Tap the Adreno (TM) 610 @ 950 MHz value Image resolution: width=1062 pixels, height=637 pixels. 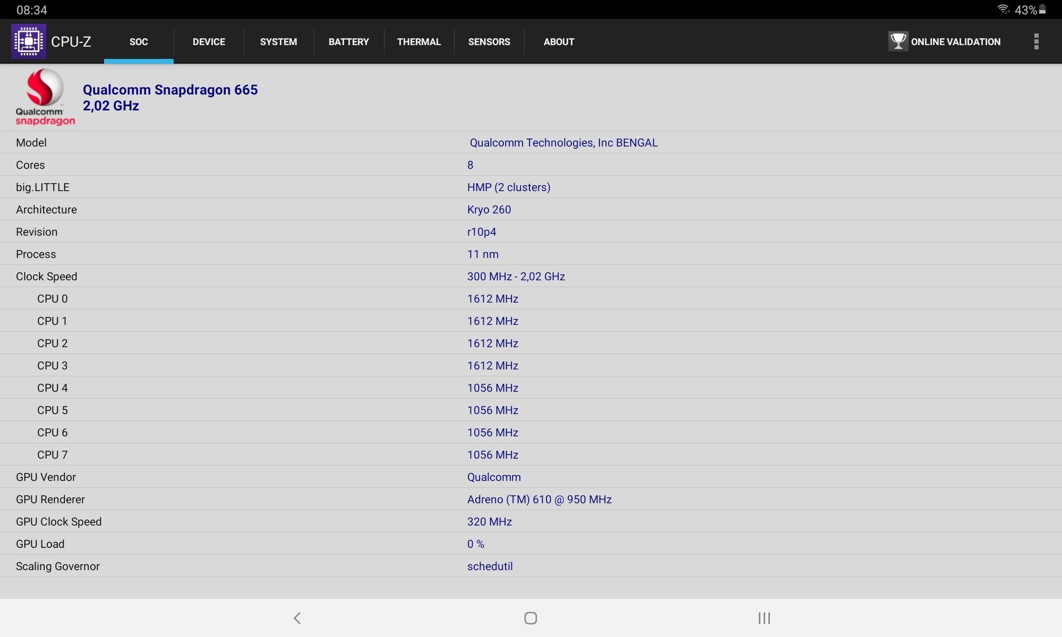click(539, 499)
